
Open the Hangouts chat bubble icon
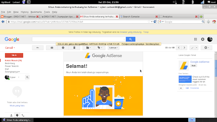(x=17, y=115)
